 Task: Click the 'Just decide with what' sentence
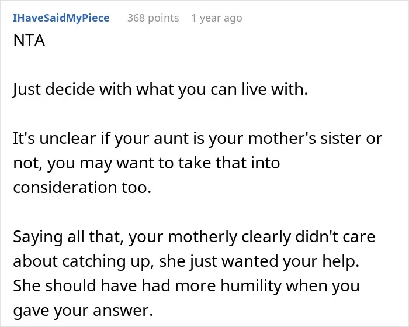(x=160, y=90)
